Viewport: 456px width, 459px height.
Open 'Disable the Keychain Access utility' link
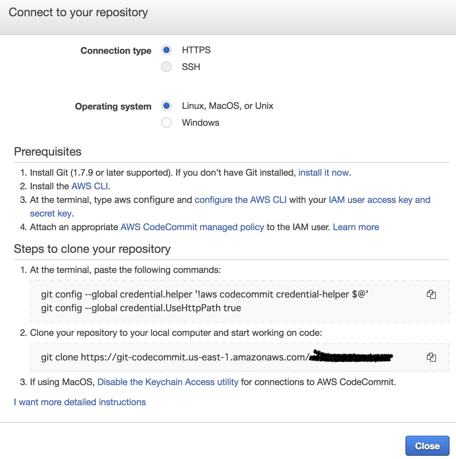tap(168, 382)
